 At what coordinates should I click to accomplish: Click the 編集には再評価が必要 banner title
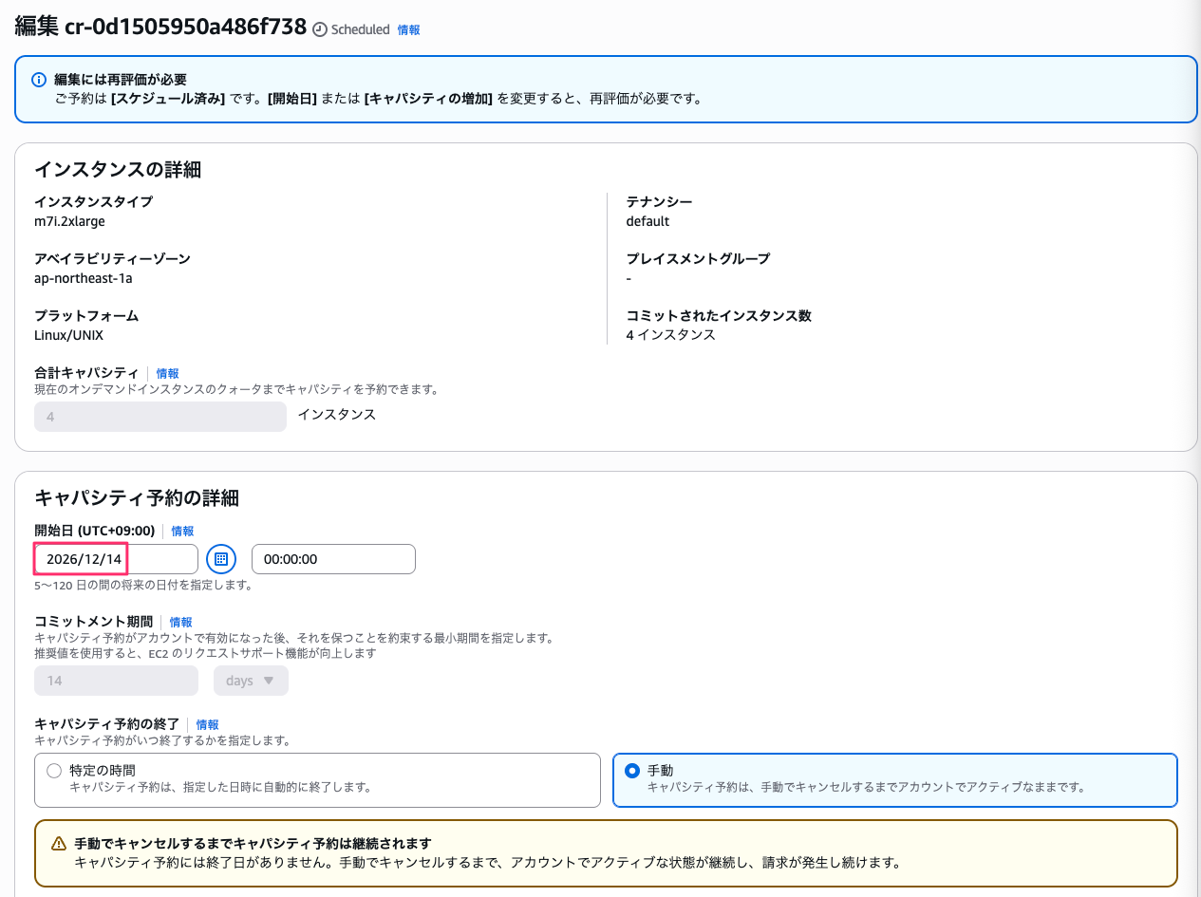click(x=121, y=80)
